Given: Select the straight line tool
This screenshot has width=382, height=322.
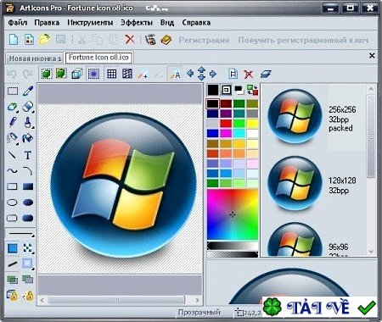Looking at the screenshot, I should pyautogui.click(x=12, y=155).
